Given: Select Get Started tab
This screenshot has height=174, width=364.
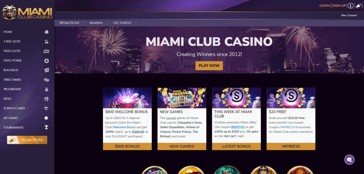Looking at the screenshot, I should (122, 23).
